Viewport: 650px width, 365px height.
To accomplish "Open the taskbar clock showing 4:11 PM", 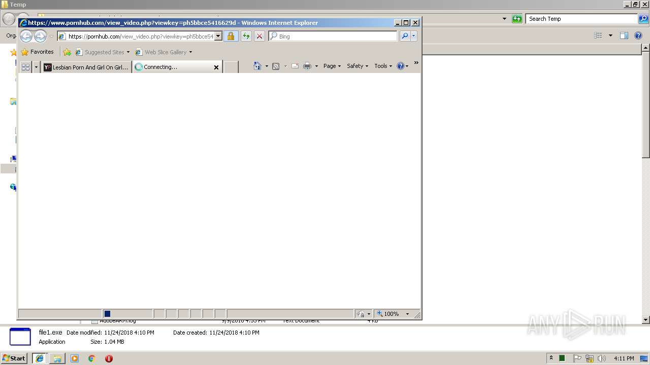I will (x=624, y=358).
